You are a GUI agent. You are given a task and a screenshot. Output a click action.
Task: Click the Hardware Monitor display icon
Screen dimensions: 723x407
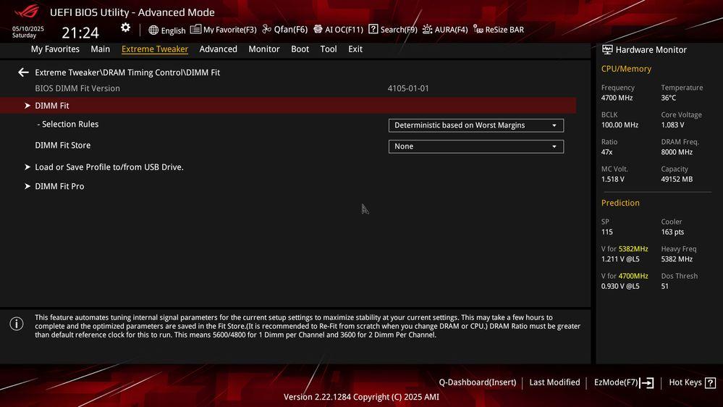(607, 49)
